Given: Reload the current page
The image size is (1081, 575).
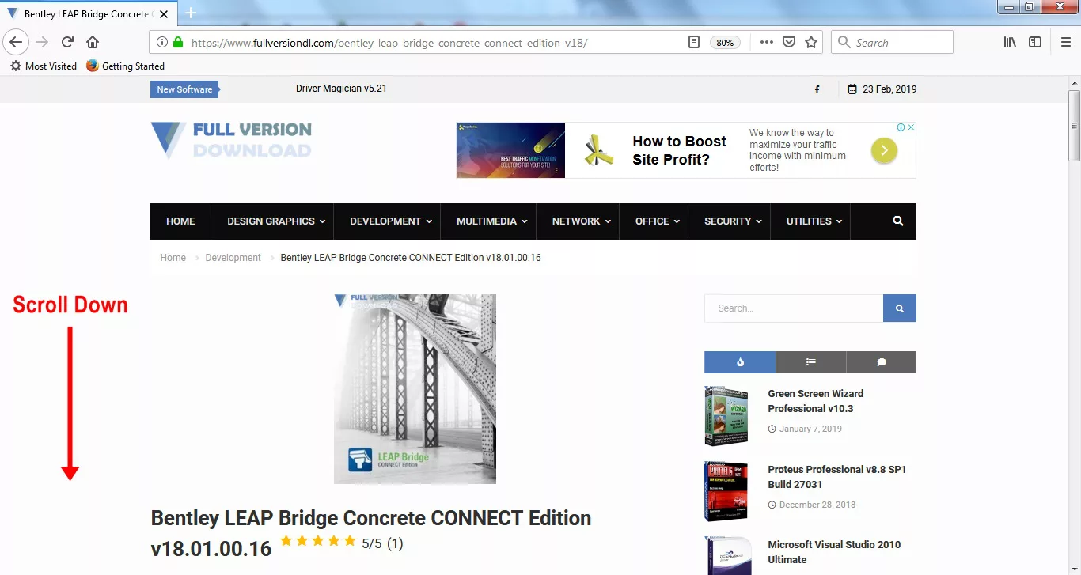Looking at the screenshot, I should [x=67, y=42].
